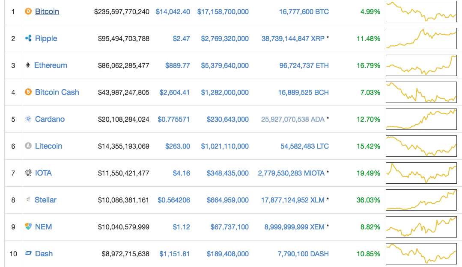Click the IOTA logo icon
Screen dimensions: 462x267
(28, 173)
